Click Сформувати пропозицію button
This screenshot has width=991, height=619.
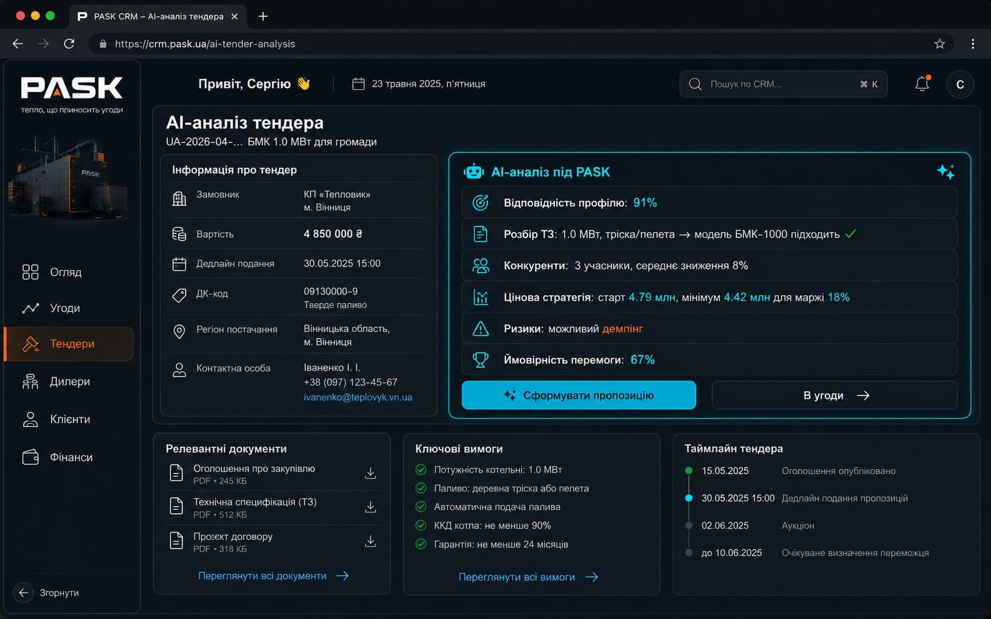tap(579, 395)
